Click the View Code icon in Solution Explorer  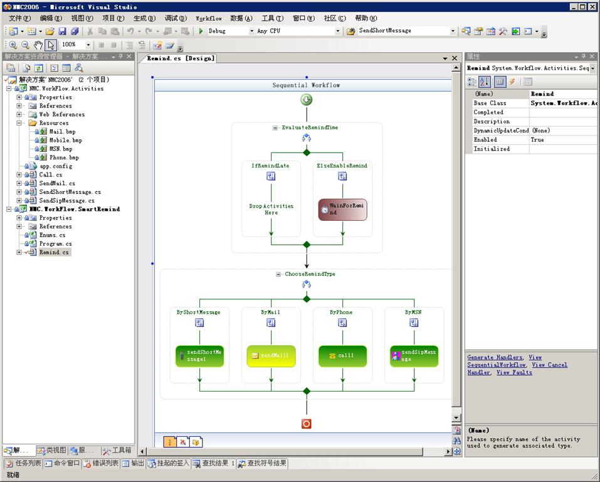tap(55, 68)
